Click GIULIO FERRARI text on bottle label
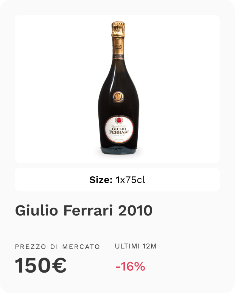 (x=119, y=130)
